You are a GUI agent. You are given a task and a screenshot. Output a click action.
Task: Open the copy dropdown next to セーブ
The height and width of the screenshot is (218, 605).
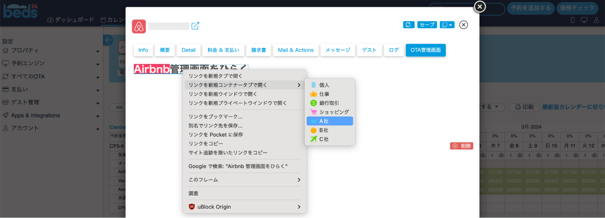click(447, 25)
